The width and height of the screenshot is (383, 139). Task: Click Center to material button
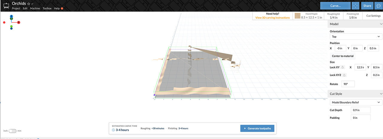coord(343,56)
